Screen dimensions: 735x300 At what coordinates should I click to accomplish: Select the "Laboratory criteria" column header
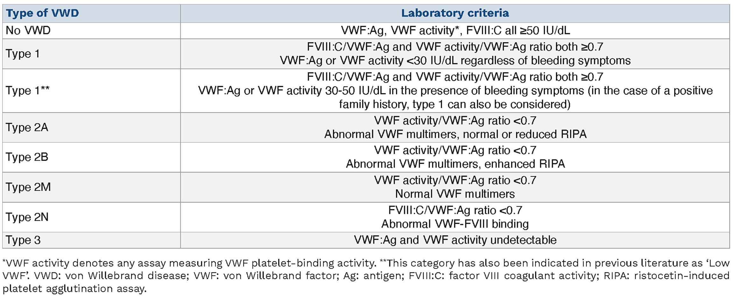[455, 13]
